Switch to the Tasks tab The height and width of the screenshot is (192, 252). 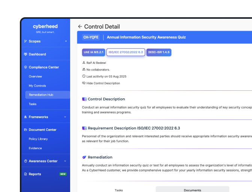pyautogui.click(x=119, y=190)
